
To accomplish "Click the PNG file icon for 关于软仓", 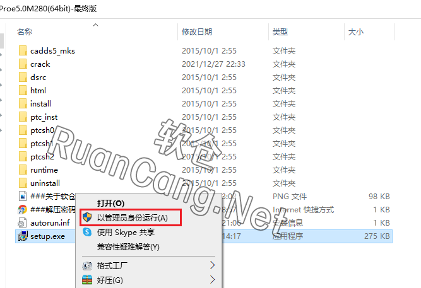I will (23, 196).
